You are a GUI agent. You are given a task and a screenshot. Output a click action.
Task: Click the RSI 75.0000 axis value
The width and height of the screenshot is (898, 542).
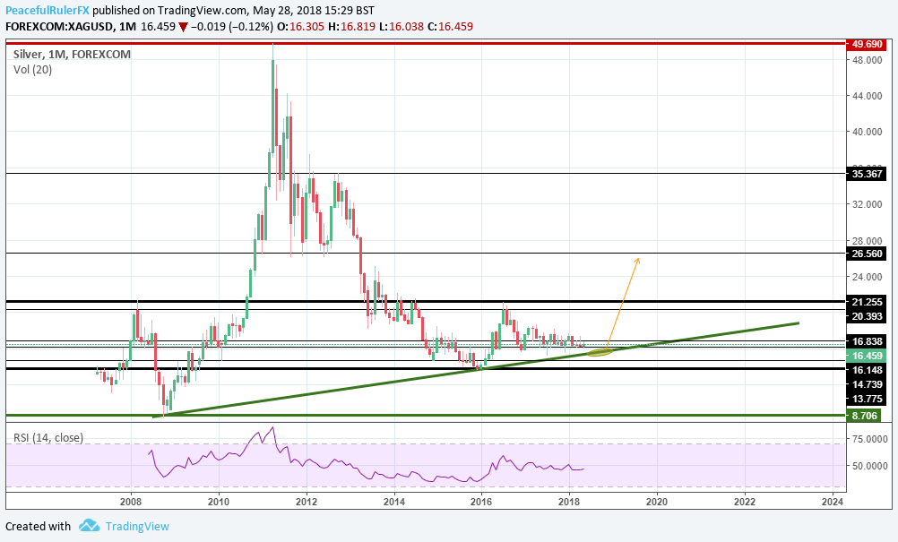(x=869, y=439)
